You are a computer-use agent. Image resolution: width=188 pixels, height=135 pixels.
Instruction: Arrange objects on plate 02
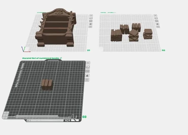click(157, 21)
